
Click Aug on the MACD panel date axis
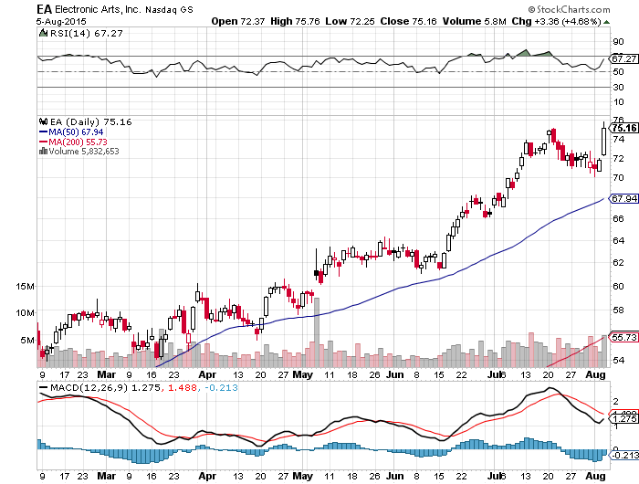(595, 476)
